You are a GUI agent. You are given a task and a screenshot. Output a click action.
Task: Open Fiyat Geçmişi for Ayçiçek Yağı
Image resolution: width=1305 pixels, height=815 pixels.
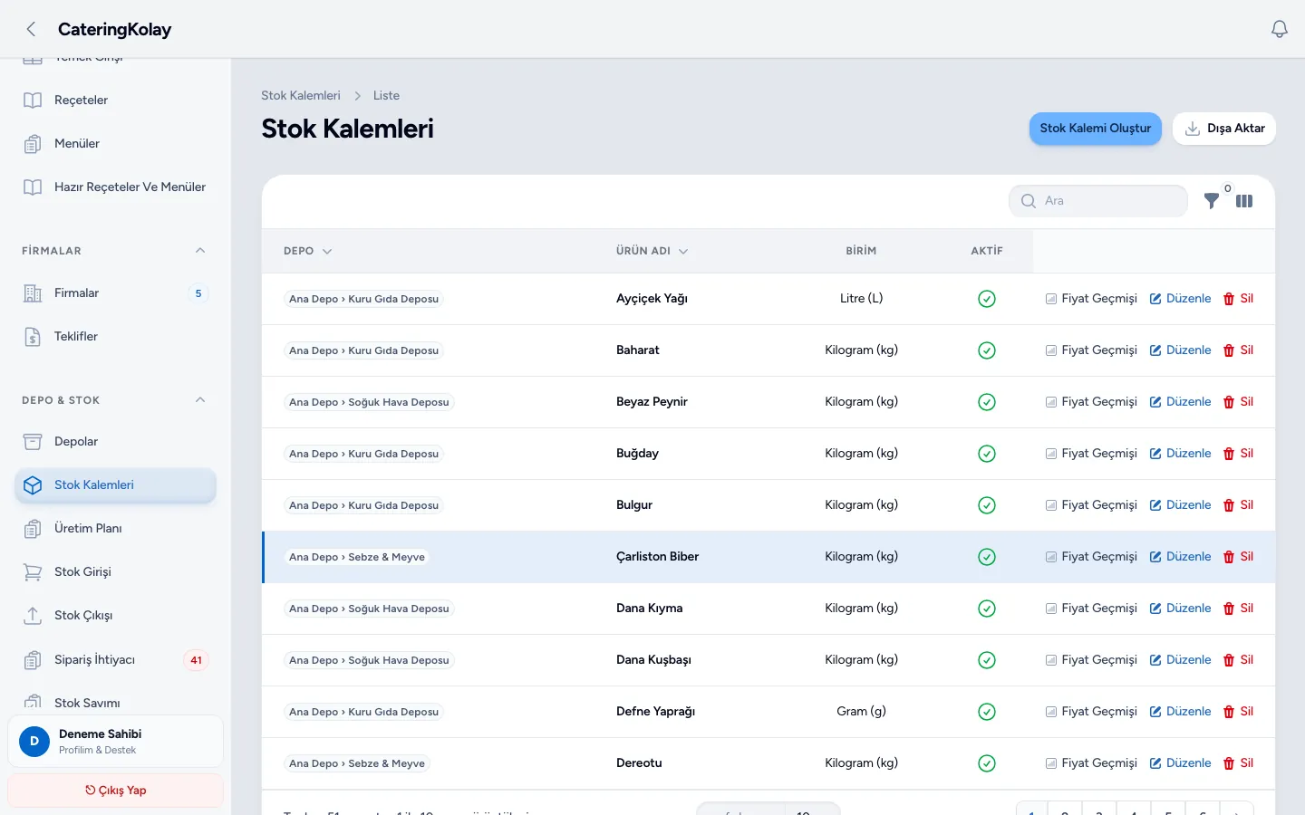1091,299
